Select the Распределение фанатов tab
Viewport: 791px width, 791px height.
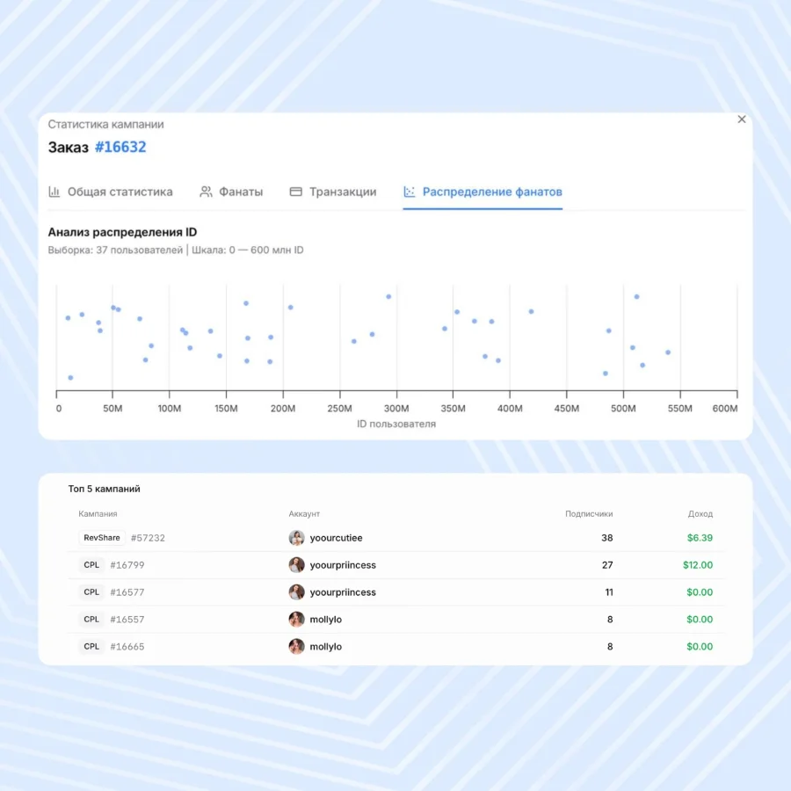pos(491,192)
